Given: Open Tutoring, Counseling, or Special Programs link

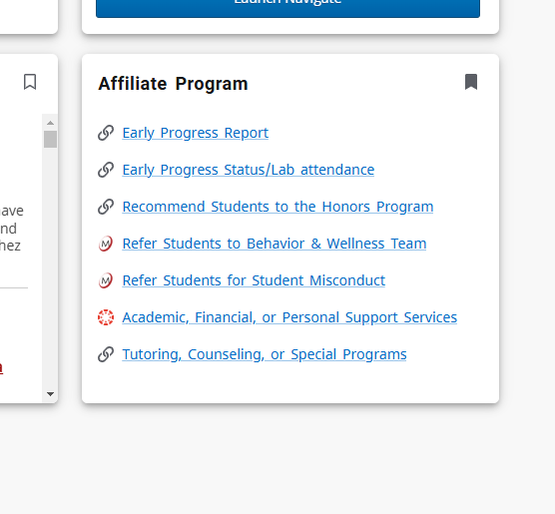Looking at the screenshot, I should 265,354.
